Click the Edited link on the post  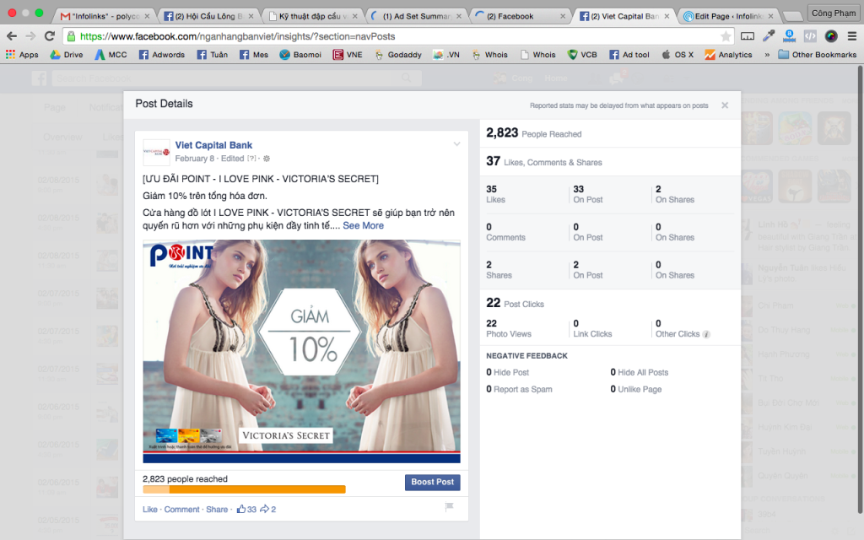(x=232, y=159)
